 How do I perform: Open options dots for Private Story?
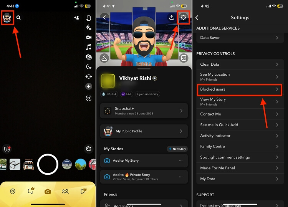point(181,177)
